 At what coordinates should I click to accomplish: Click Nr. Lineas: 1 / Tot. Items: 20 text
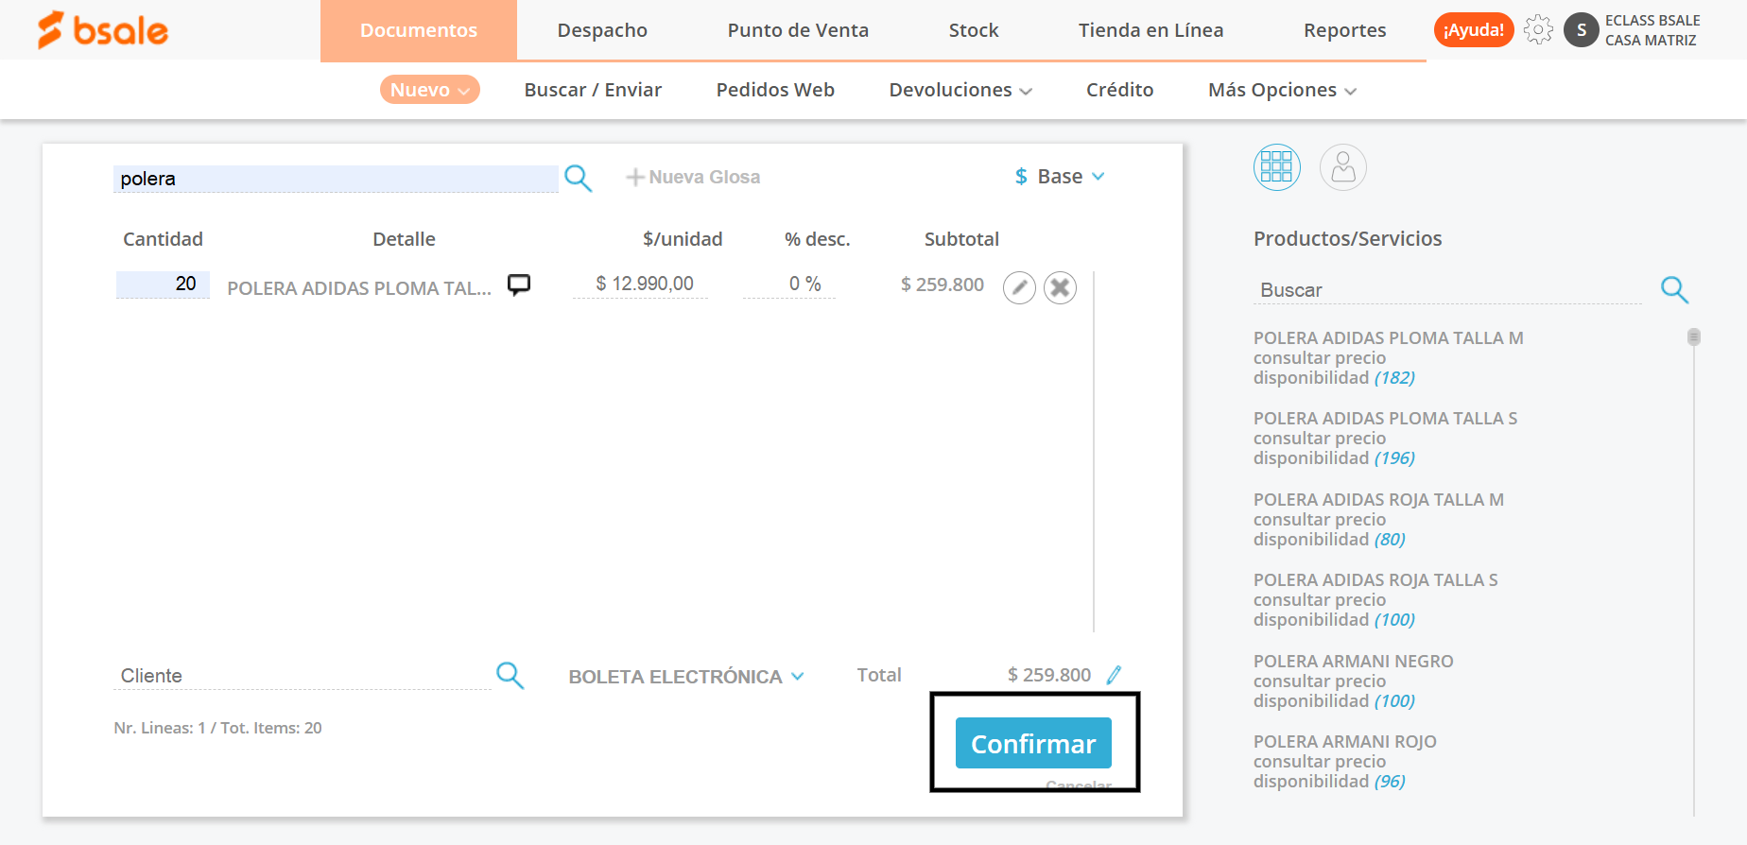coord(217,728)
